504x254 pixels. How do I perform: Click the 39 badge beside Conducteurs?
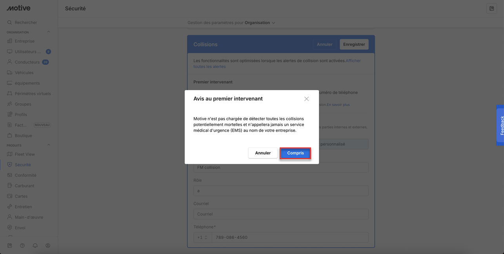click(45, 62)
